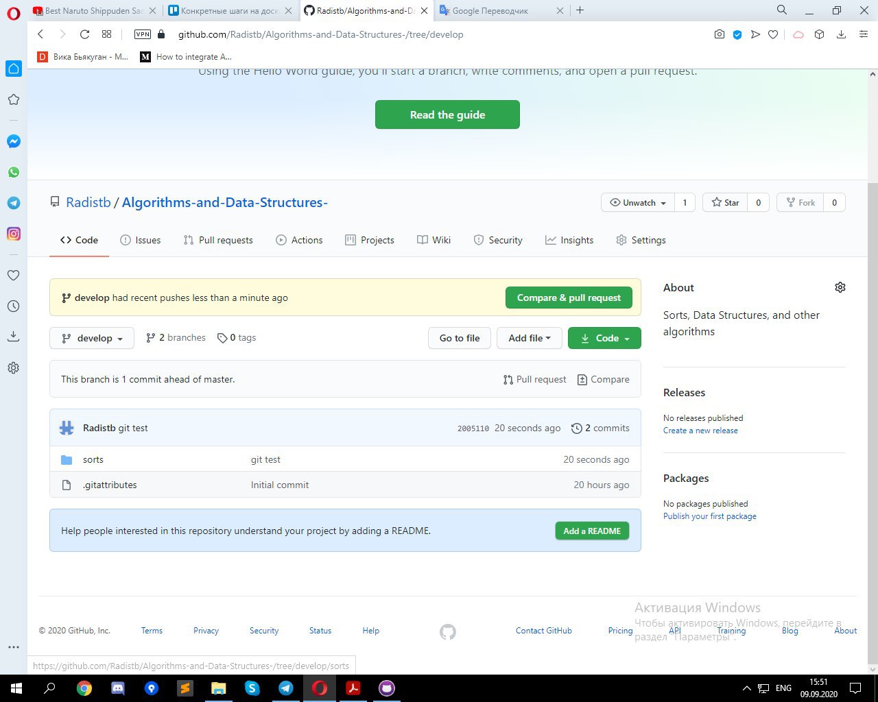Click the Fork button

point(800,202)
